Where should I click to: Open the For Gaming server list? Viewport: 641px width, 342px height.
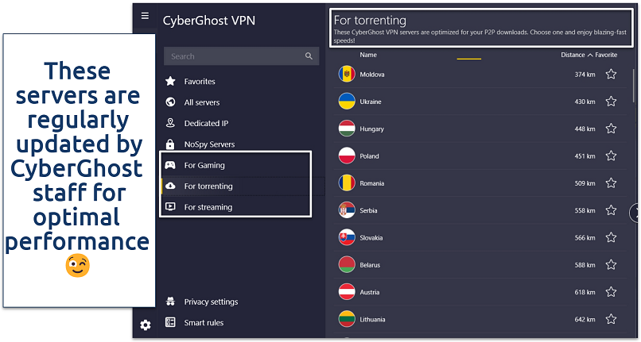204,165
